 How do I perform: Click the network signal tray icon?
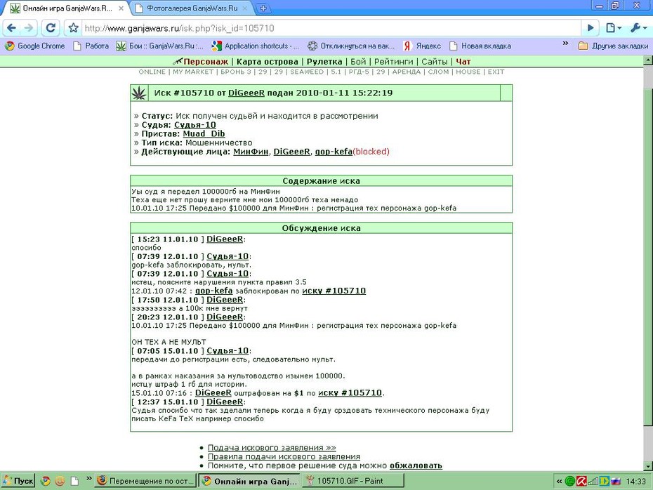coord(593,482)
